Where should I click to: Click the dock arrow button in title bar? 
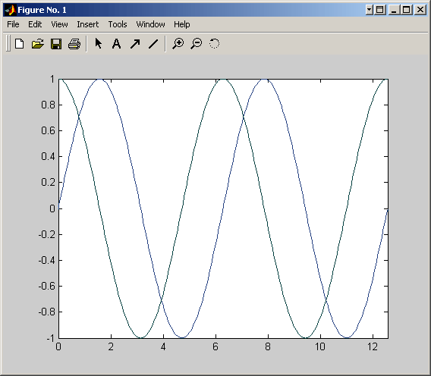pyautogui.click(x=369, y=10)
